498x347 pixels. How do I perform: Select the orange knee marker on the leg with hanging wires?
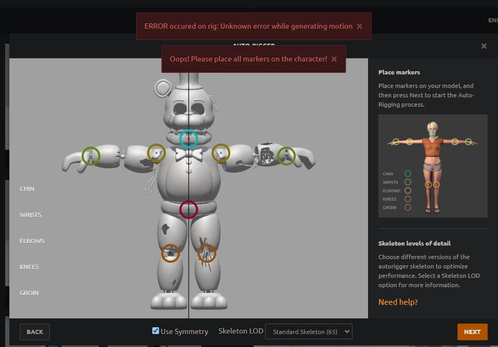[x=207, y=253]
